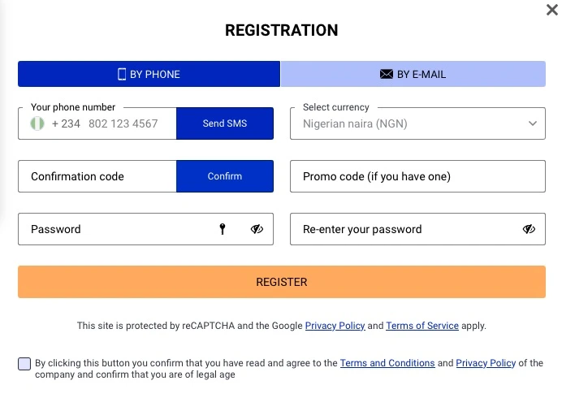Check the Terms and Conditions agreement checkbox
The width and height of the screenshot is (562, 411).
[x=24, y=364]
